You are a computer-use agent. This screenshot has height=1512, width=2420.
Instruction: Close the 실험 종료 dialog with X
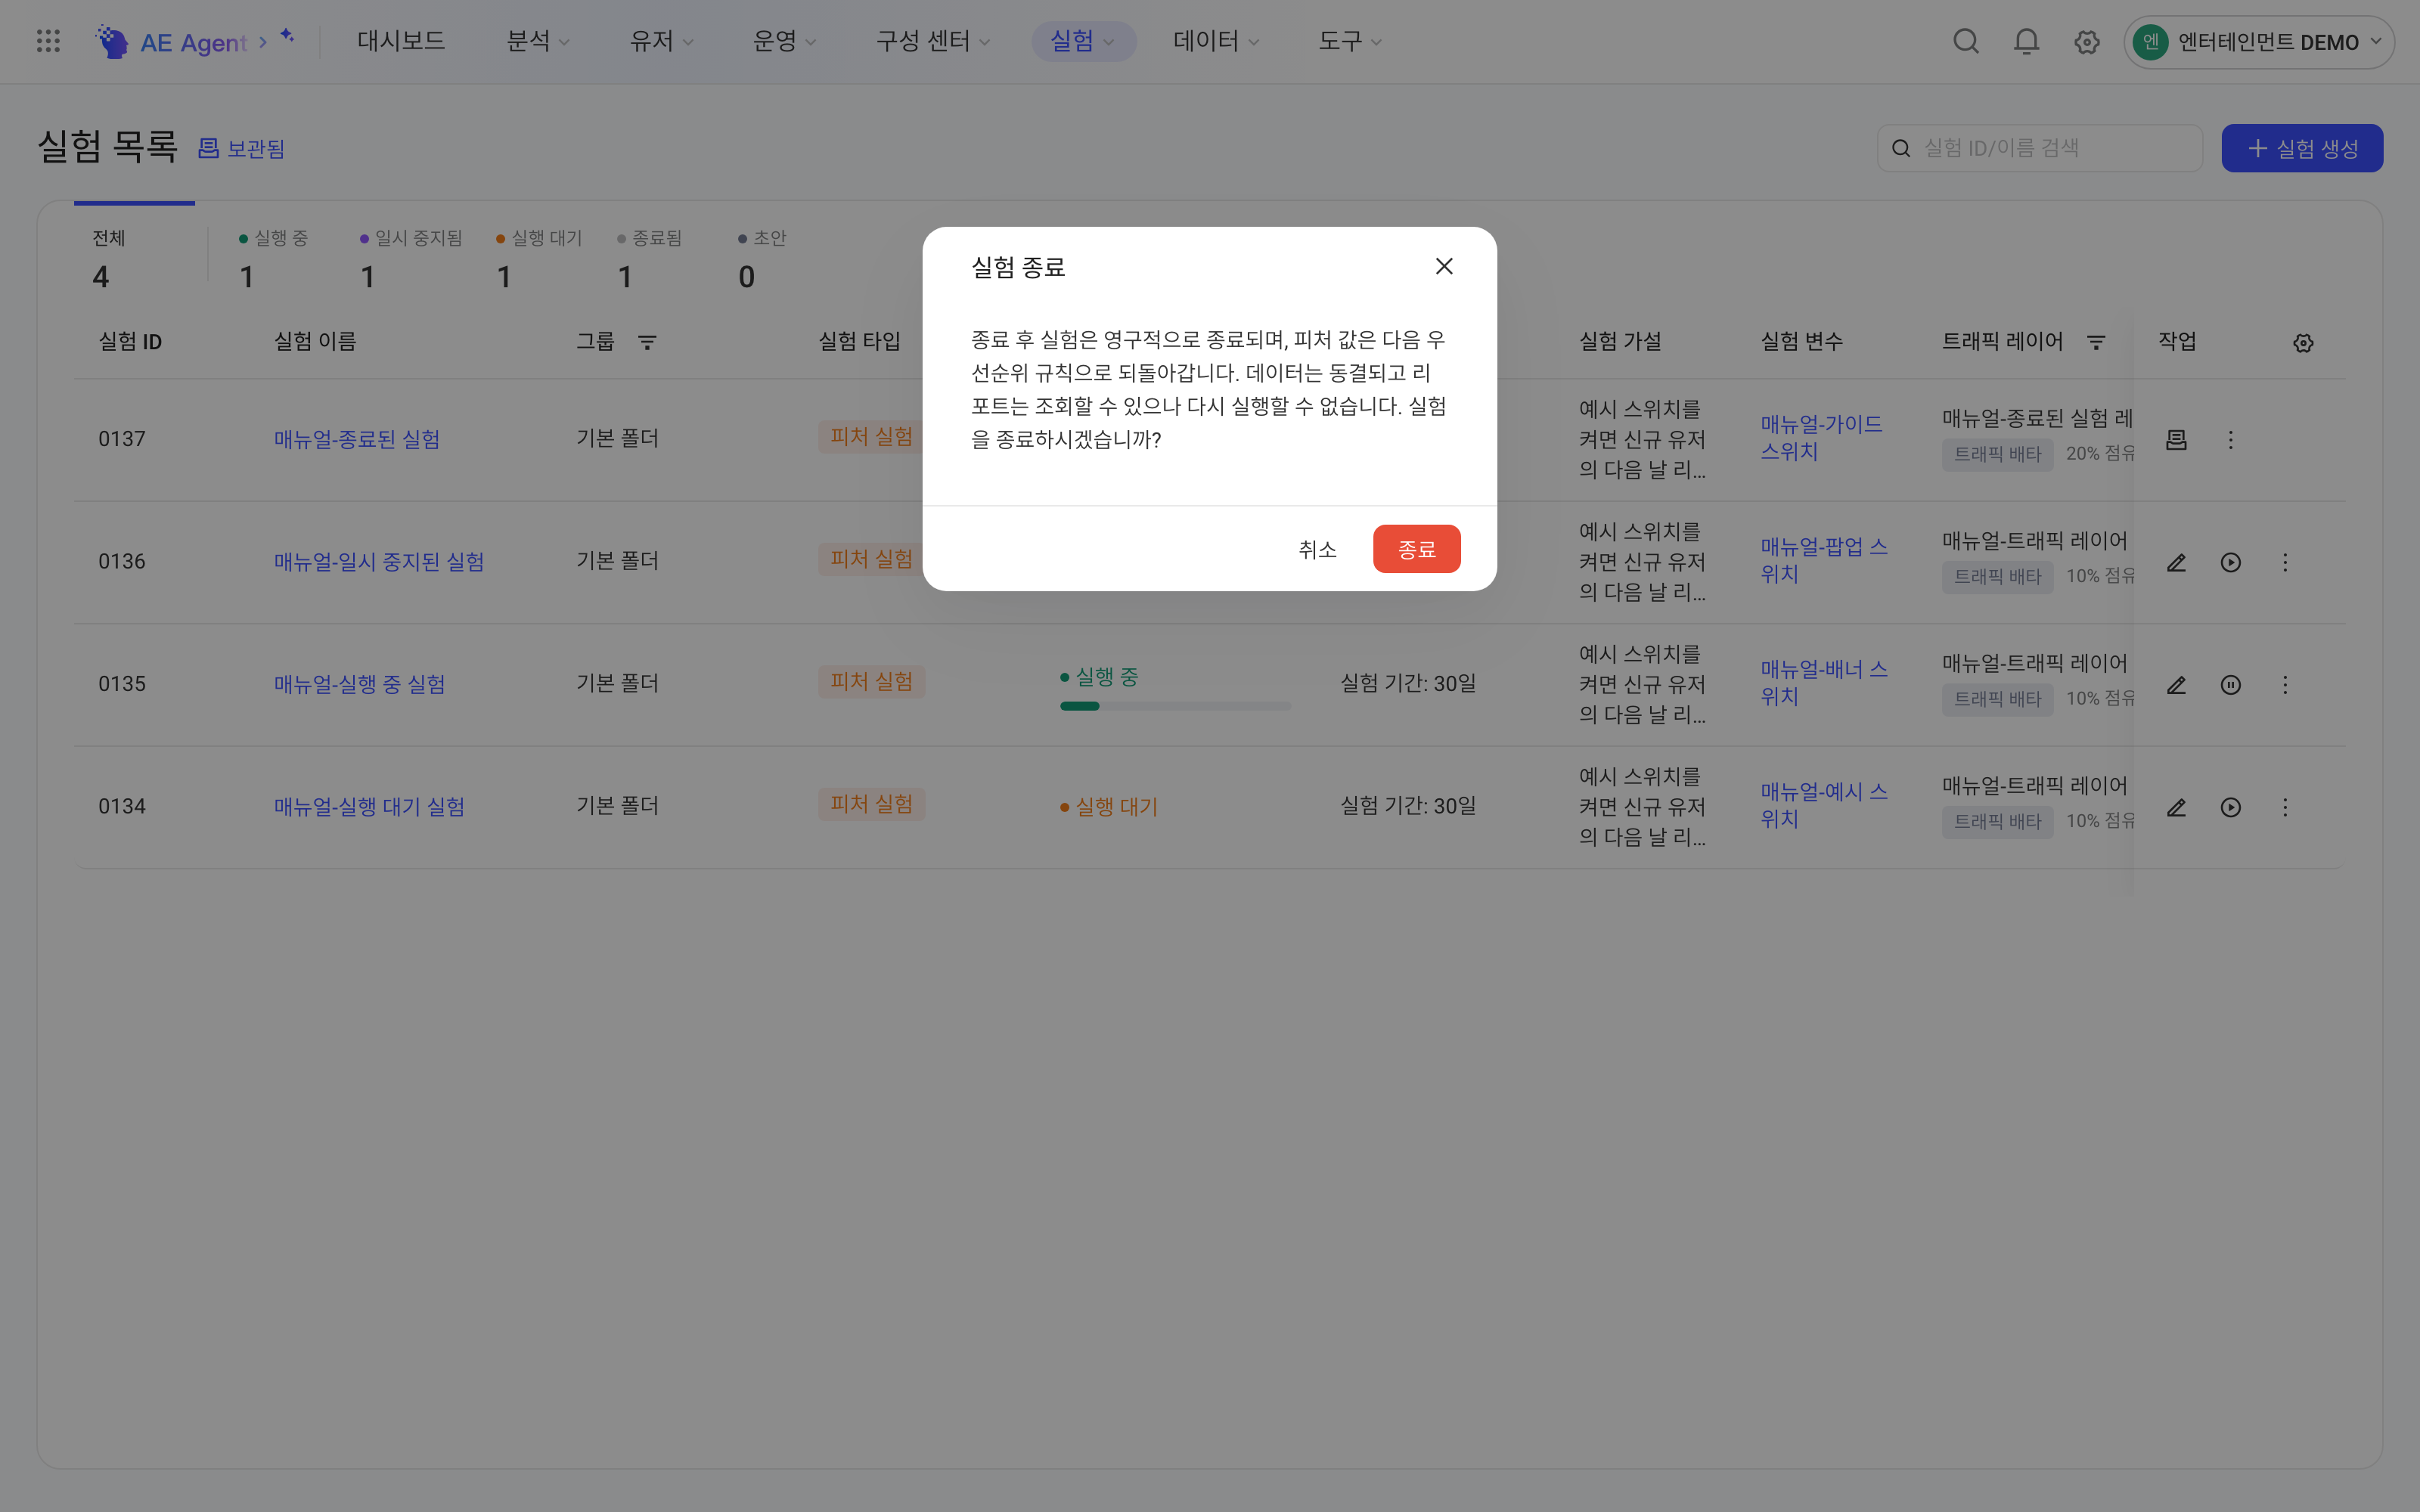[x=1444, y=266]
